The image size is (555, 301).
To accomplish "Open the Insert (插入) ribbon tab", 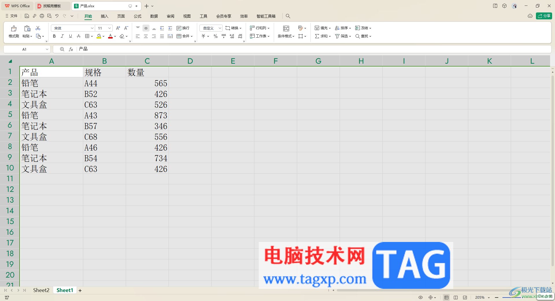I will point(104,16).
